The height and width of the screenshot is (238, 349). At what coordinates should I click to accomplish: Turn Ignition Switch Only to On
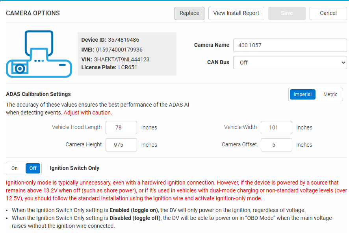(x=15, y=168)
